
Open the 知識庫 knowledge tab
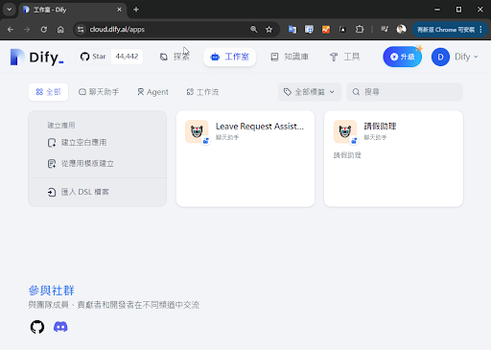[x=290, y=57]
